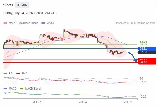Click the RSI 70 level label
157x106 pixels.
141,78
